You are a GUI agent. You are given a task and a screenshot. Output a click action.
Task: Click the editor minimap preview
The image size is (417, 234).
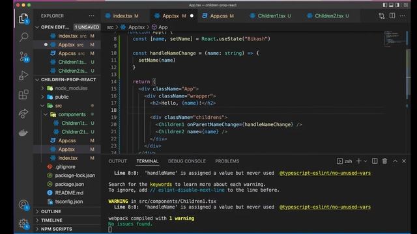pos(395,39)
